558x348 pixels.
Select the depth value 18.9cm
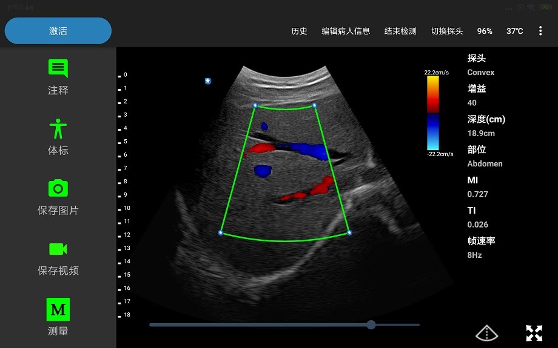click(481, 133)
